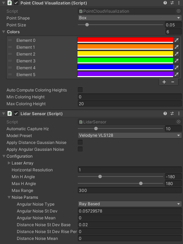Open help for Lidar Sensor component
This screenshot has height=244, width=183.
[x=165, y=113]
